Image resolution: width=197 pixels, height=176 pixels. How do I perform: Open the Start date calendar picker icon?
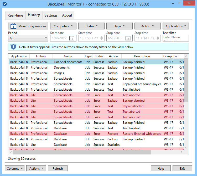[x=72, y=38]
